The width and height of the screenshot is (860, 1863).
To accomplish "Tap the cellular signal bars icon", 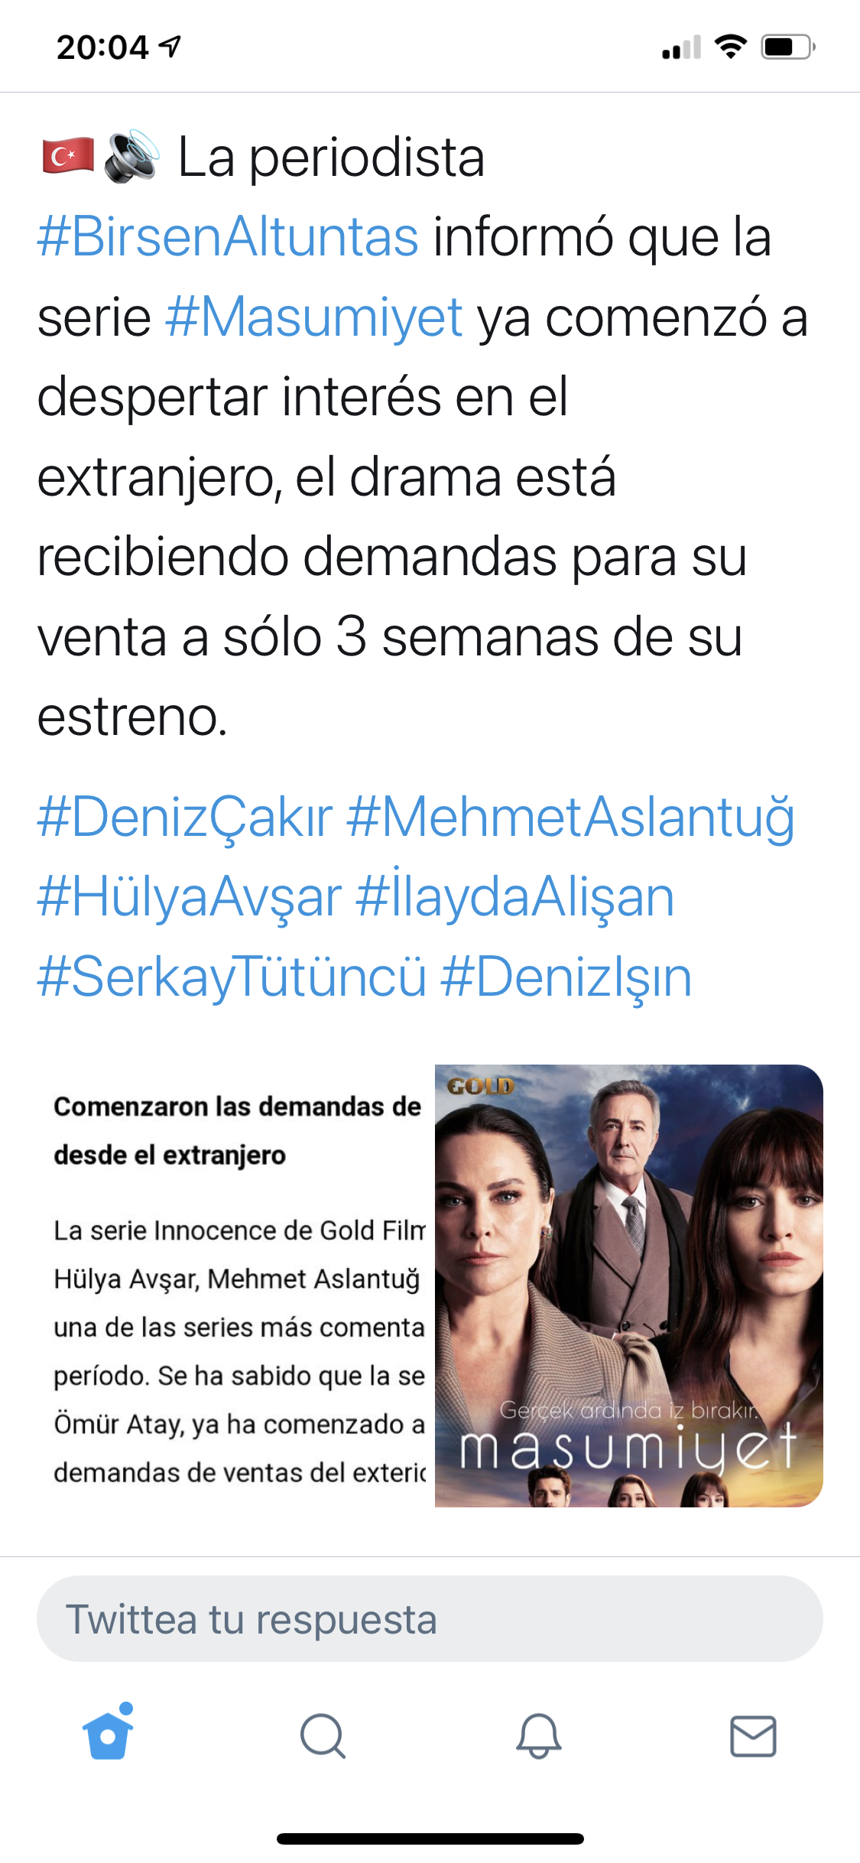I will pos(681,47).
